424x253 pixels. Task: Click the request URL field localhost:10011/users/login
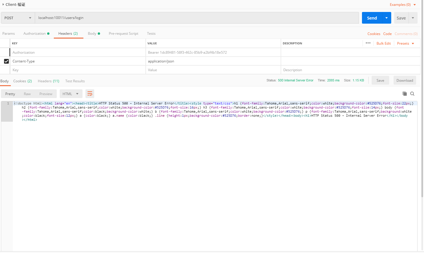[x=197, y=18]
